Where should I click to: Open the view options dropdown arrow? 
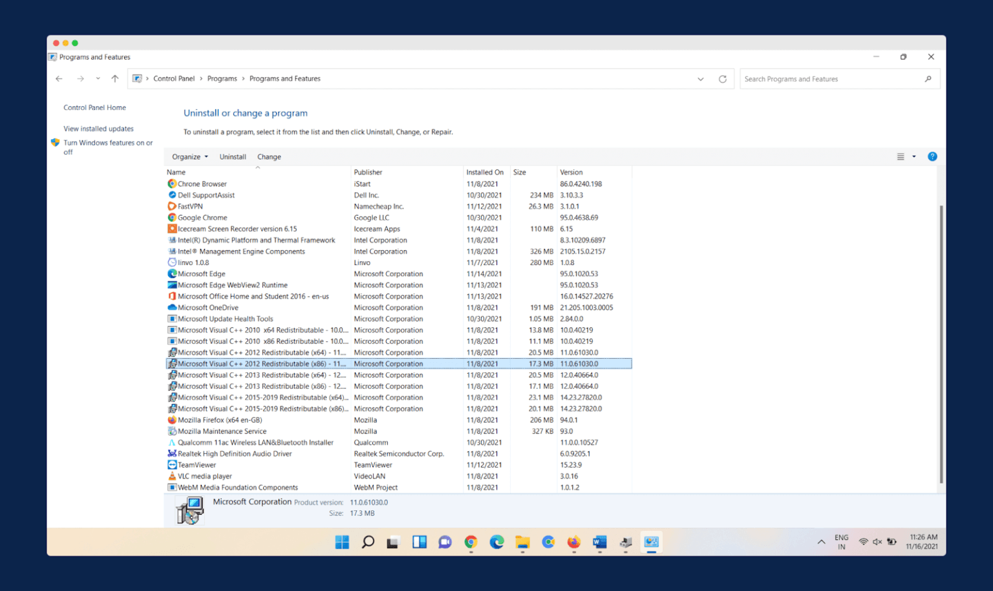914,156
